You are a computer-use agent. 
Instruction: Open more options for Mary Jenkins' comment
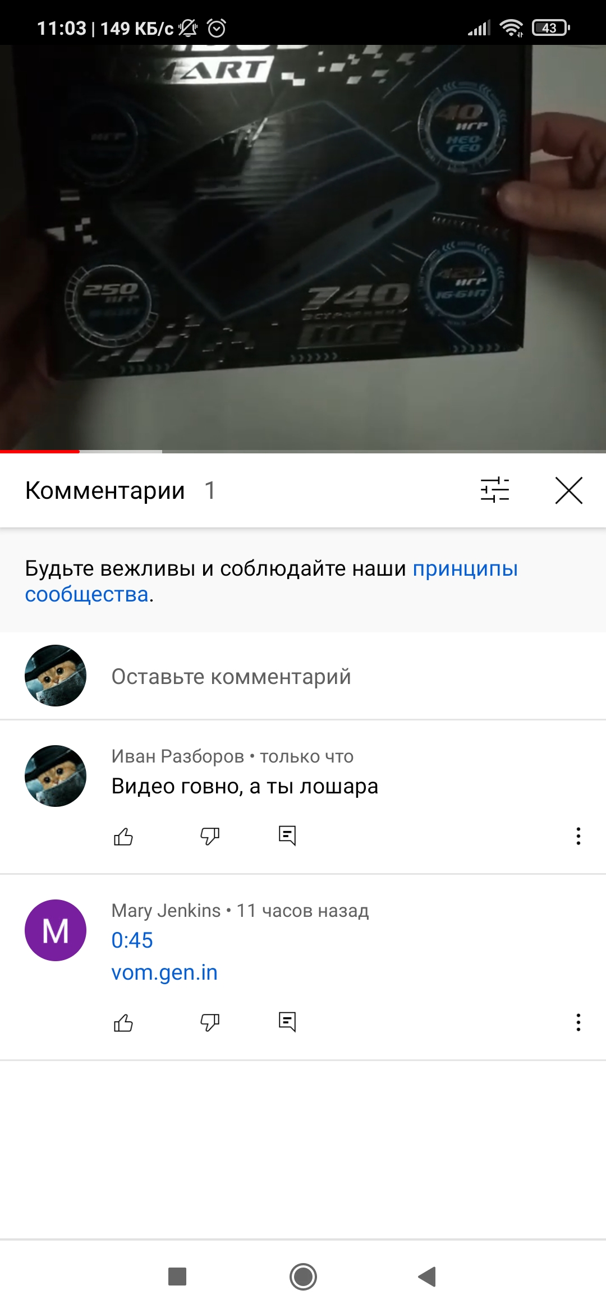[x=578, y=1022]
